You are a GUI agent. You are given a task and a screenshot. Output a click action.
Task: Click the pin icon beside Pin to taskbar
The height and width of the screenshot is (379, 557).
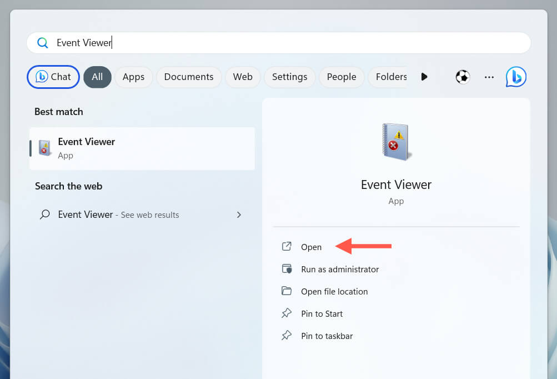tap(287, 335)
